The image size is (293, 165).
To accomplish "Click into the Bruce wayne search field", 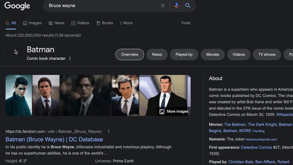I will tap(102, 6).
